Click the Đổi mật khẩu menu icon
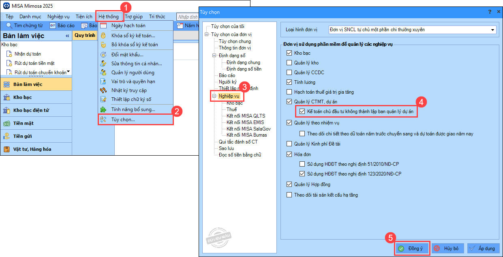Image resolution: width=503 pixels, height=257 pixels. point(103,54)
